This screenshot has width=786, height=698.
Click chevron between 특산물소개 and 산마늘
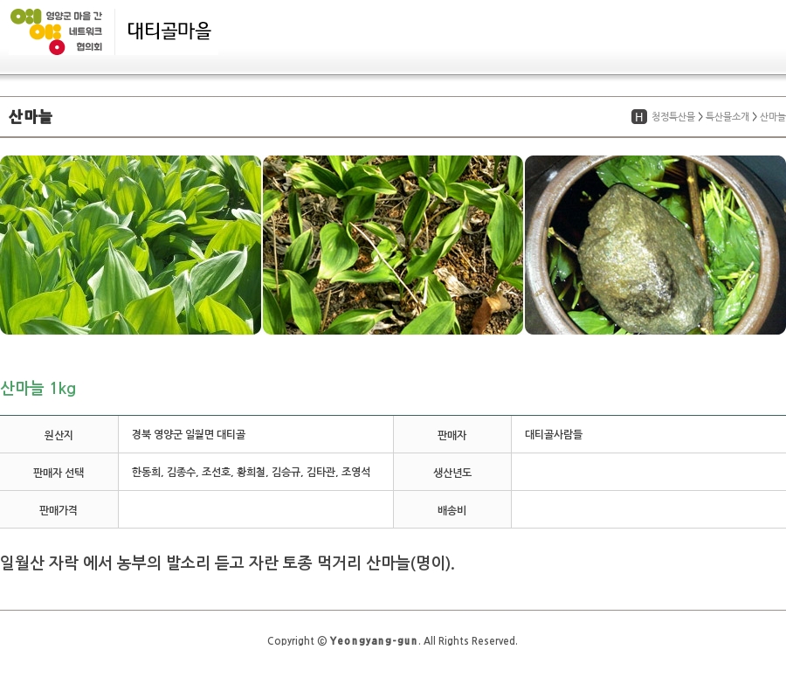(755, 117)
